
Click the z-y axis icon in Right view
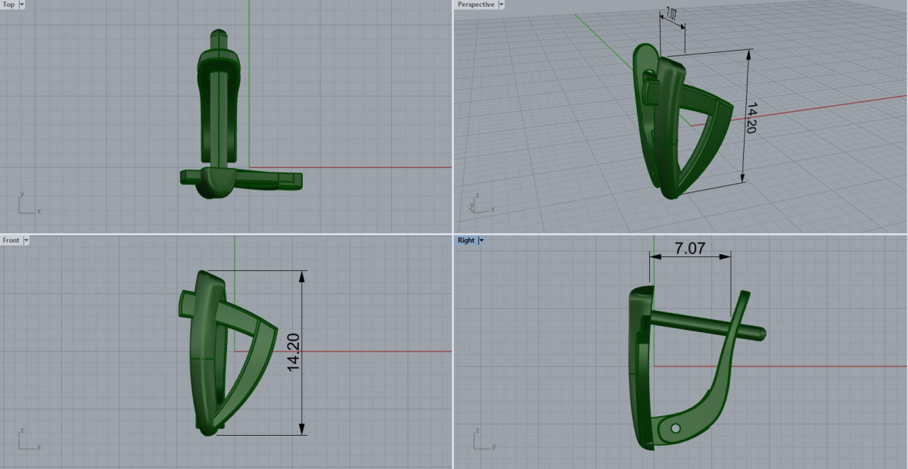[x=480, y=439]
